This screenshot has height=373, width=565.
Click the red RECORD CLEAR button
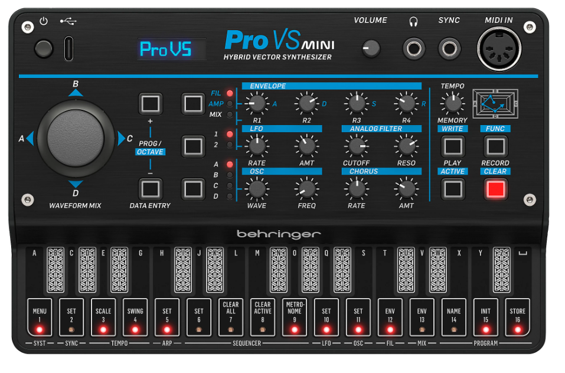(x=495, y=189)
